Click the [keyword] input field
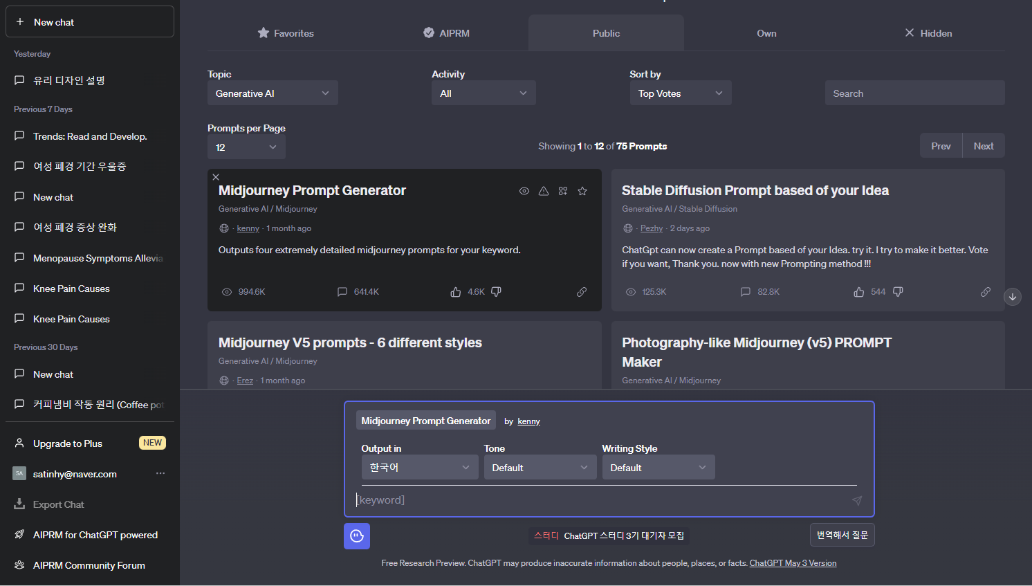Screen dimensions: 1032x586 coord(600,500)
